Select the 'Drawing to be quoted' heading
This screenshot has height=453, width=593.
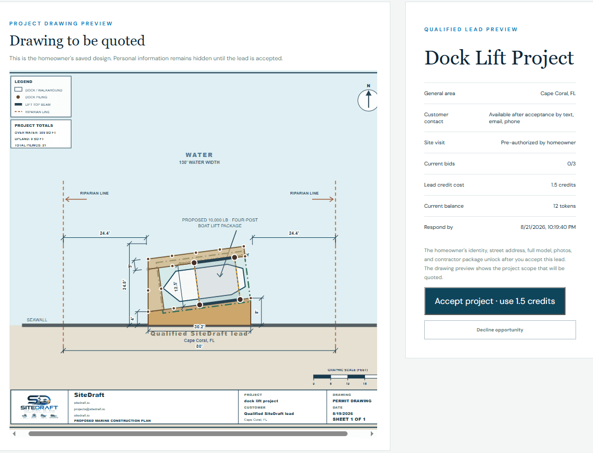click(x=77, y=41)
